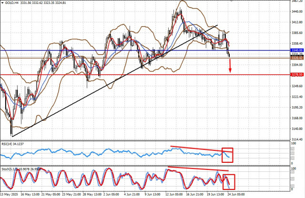
Task: Click the 28 May 13:00 time label
Action: tap(92, 194)
